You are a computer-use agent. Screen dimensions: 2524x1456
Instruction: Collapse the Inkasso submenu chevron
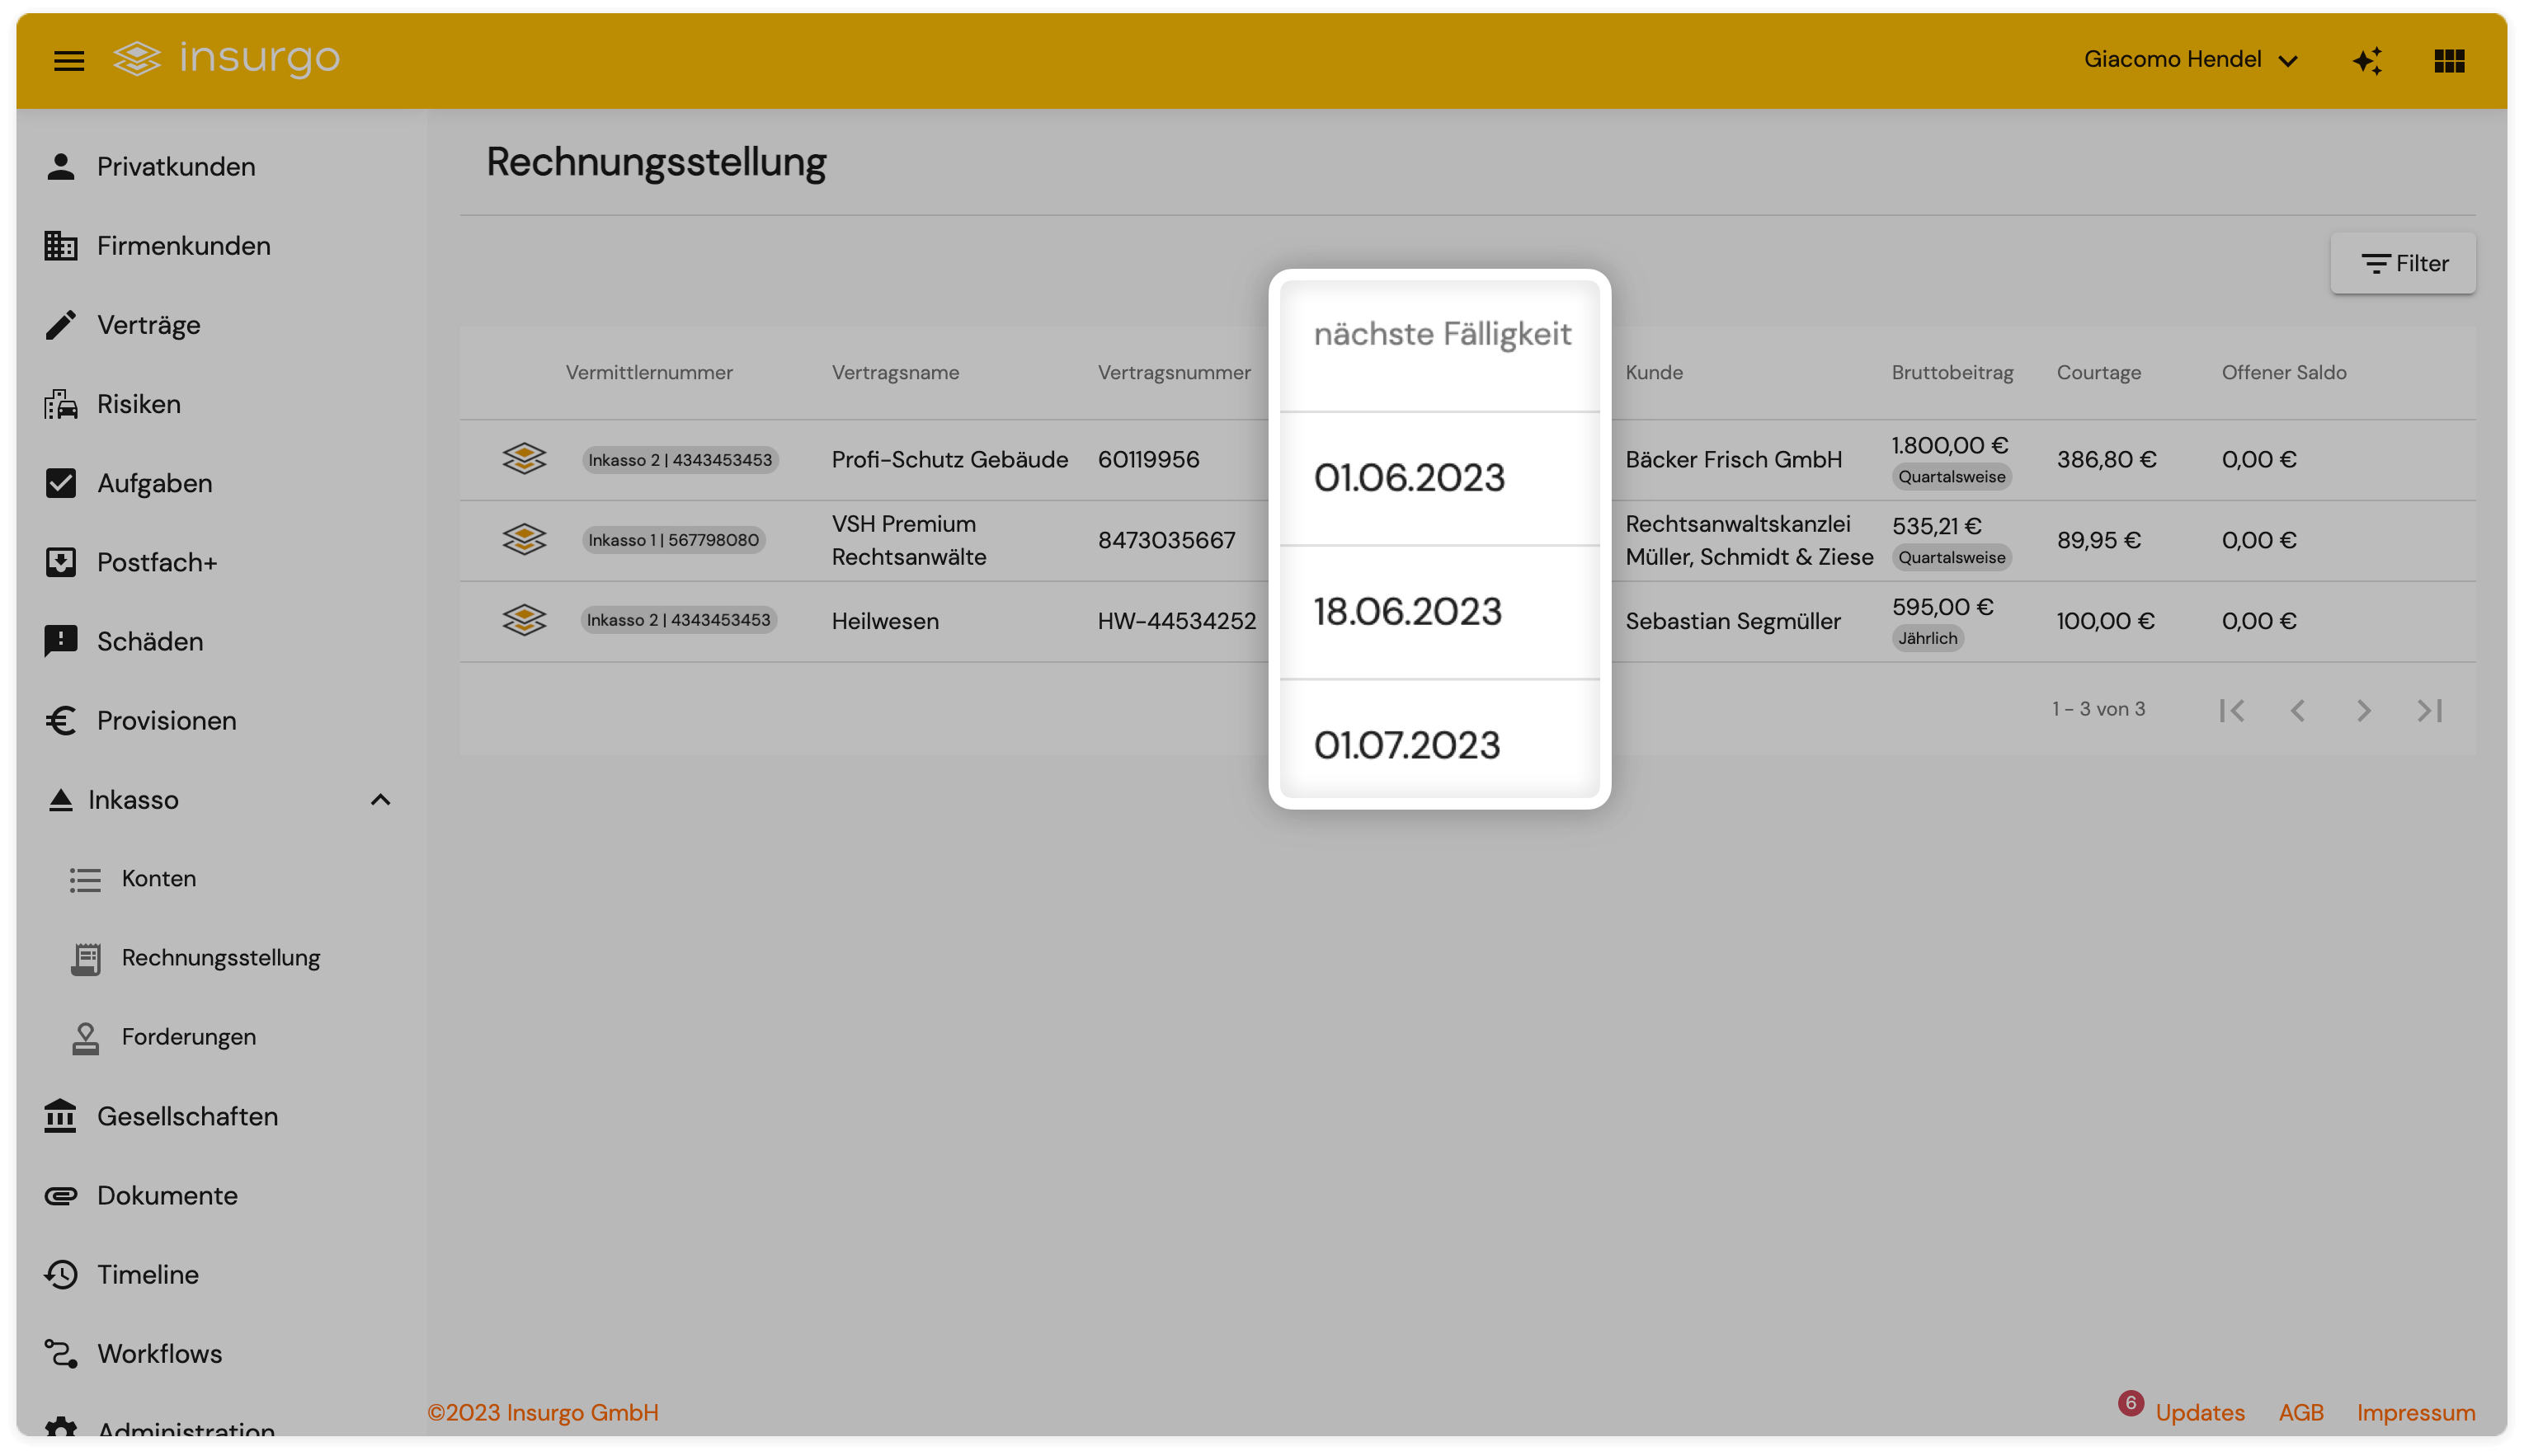click(x=380, y=799)
